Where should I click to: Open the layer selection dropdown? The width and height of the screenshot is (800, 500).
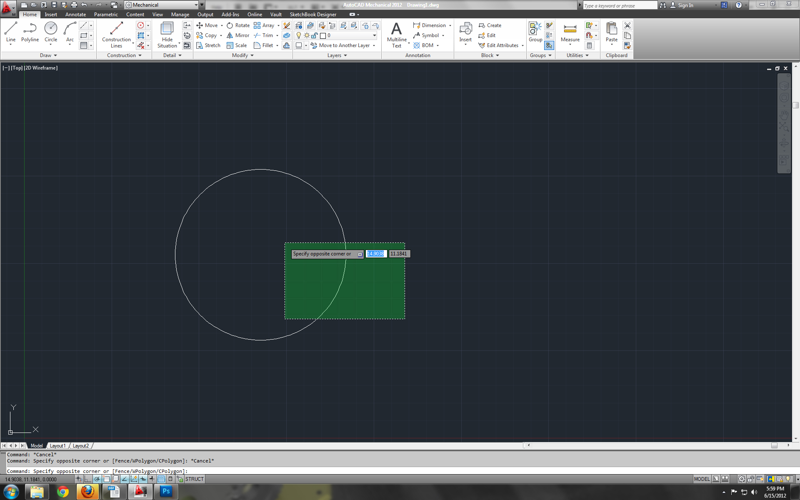(x=374, y=35)
